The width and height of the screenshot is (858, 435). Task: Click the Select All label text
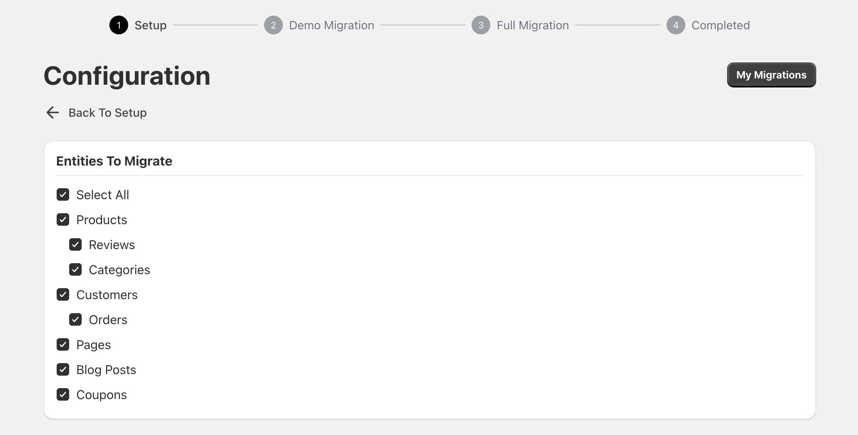(x=103, y=195)
